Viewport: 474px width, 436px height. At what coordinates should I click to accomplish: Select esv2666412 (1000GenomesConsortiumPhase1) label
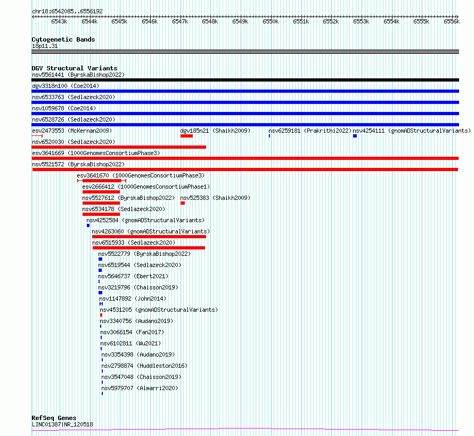click(x=146, y=187)
